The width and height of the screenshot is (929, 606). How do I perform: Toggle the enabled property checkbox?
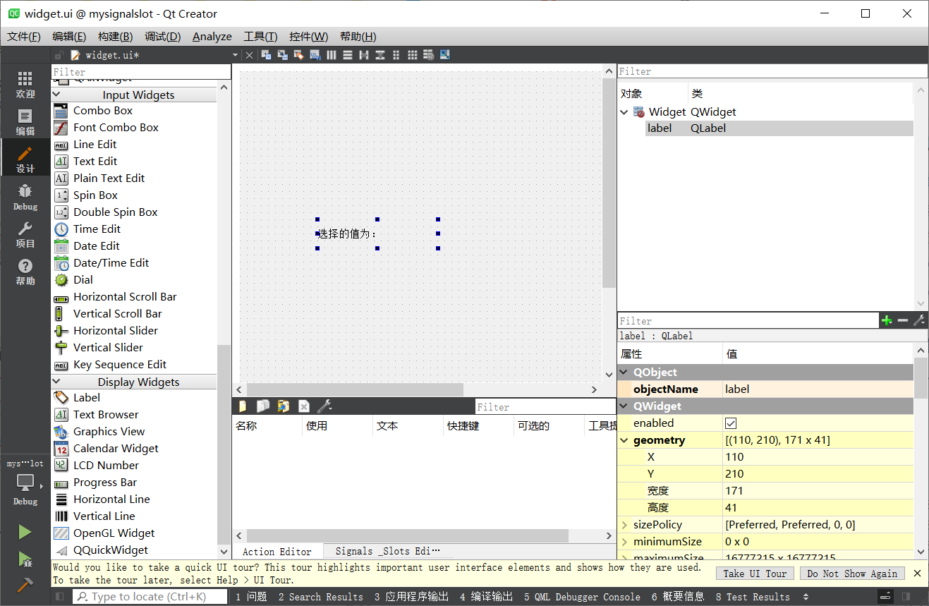[x=731, y=423]
